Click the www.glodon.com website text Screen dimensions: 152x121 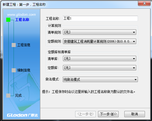(x=21, y=15)
